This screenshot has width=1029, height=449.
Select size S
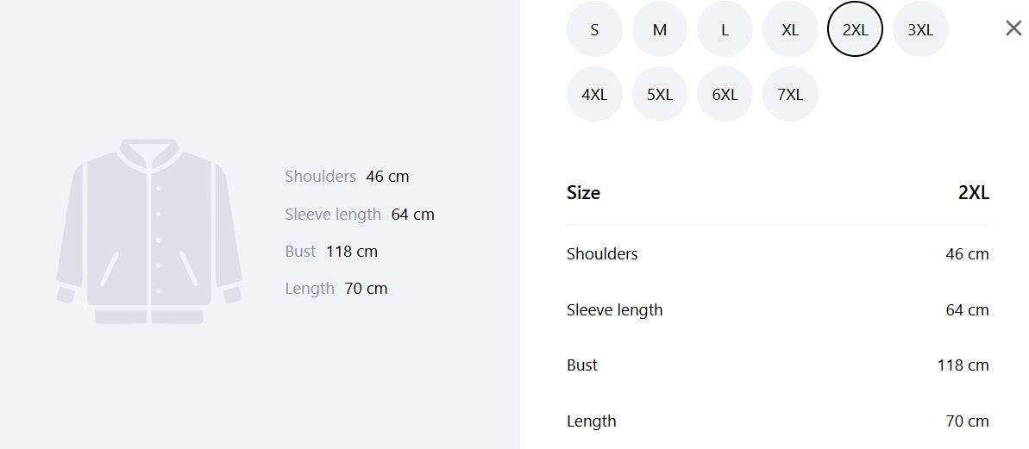(594, 29)
